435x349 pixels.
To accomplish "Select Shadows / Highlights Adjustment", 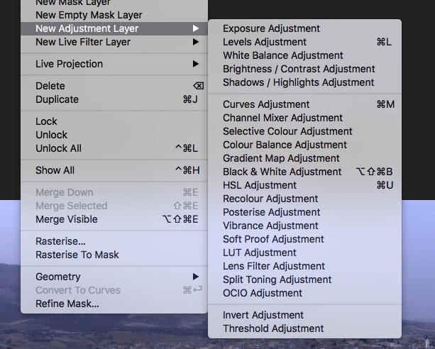I will 304,83.
